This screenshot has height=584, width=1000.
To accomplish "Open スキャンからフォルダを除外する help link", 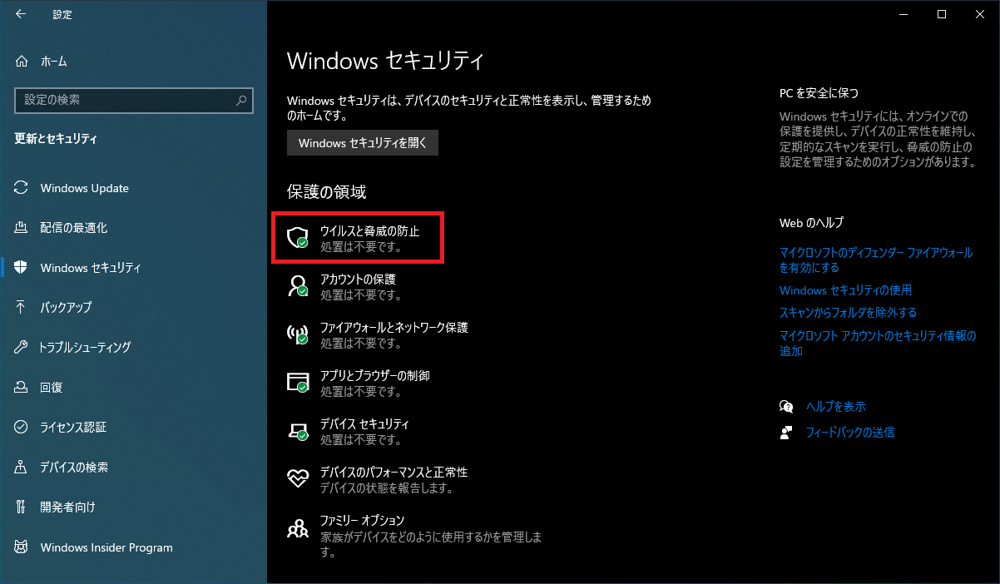I will 848,313.
